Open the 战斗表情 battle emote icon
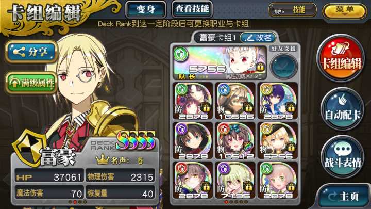The height and width of the screenshot is (209, 371). [343, 157]
